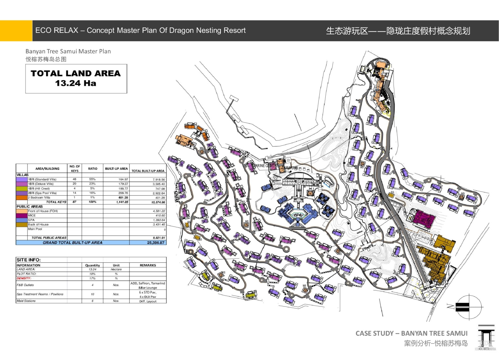Click the '19%' plot ratio value
The height and width of the screenshot is (353, 499).
pos(92,274)
